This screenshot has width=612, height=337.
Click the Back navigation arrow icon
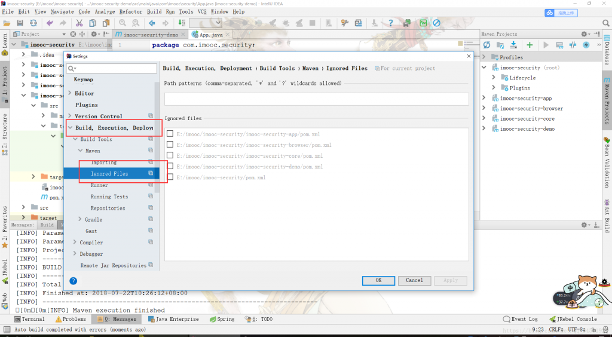pos(152,23)
